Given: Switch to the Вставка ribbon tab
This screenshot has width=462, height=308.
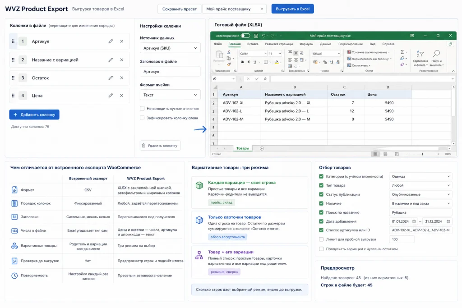Looking at the screenshot, I should 253,44.
